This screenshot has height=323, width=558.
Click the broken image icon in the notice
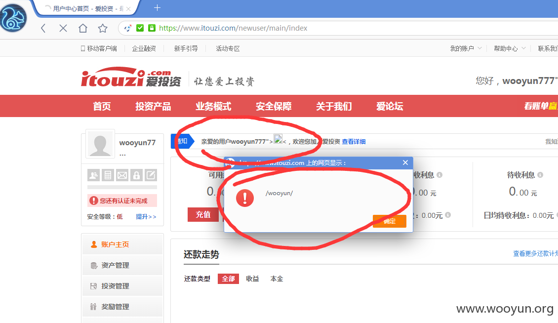(278, 139)
